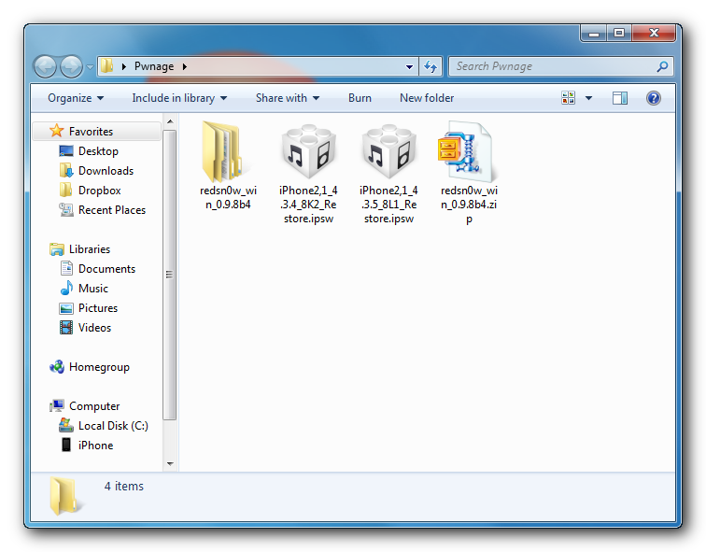Click the New folder button
Image resolution: width=706 pixels, height=552 pixels.
[x=427, y=98]
